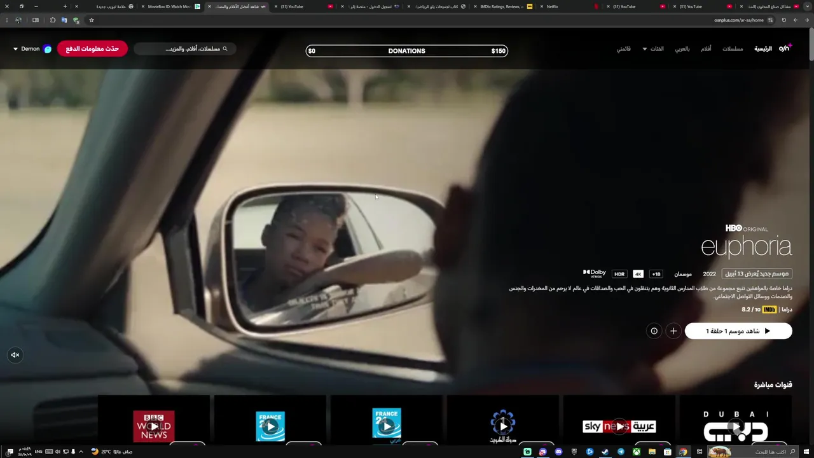Screen dimensions: 814x458
Task: Click the ENG language indicator
Action: pos(38,452)
